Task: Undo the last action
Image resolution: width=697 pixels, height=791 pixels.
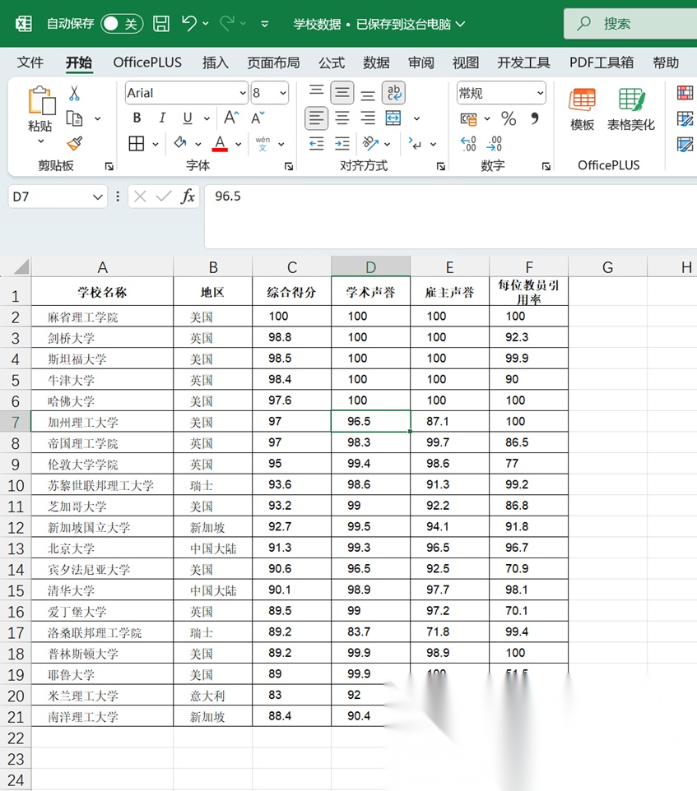Action: (189, 23)
